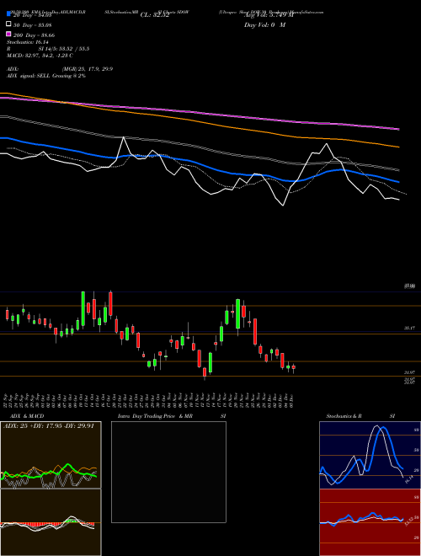This screenshot has width=421, height=556.
Task: Click the blue Stochastics chart panel
Action: (370, 455)
